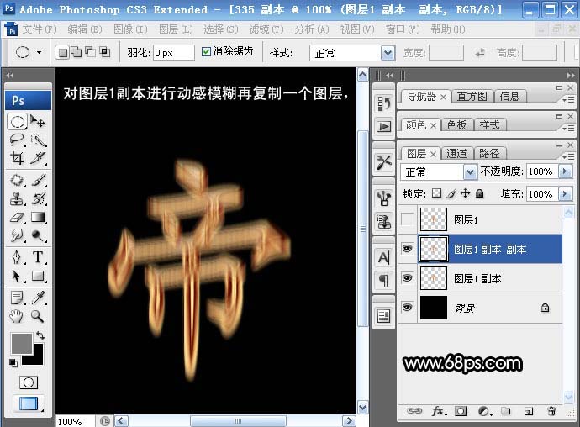Click the create new layer icon
Image resolution: width=580 pixels, height=427 pixels.
click(529, 411)
